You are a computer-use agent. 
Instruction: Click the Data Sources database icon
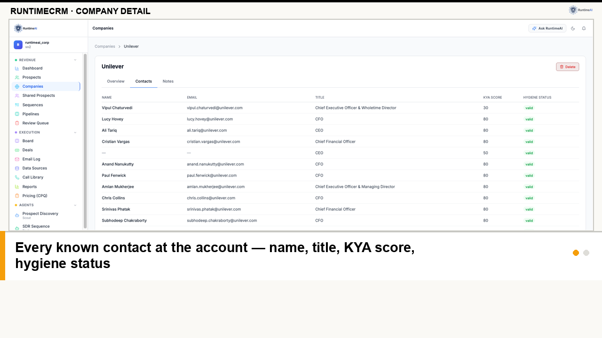click(x=17, y=168)
